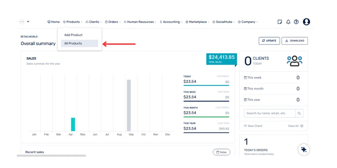
Task: Open the help question mark icon
Action: [x=296, y=22]
